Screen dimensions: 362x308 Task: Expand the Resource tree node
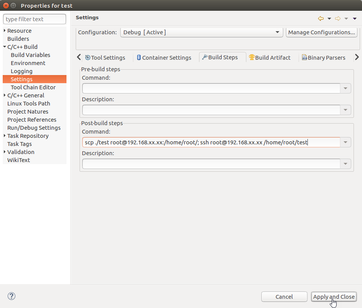4,30
